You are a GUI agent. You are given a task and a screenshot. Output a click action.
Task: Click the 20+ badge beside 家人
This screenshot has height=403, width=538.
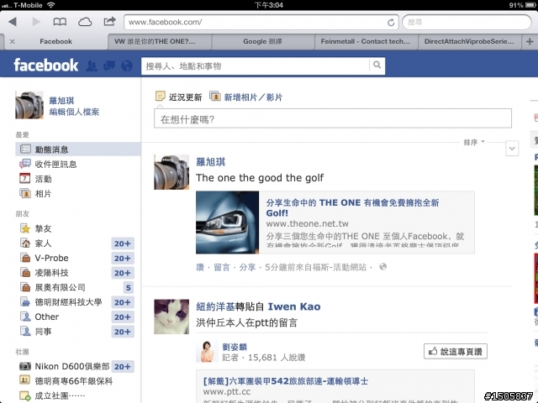point(123,243)
